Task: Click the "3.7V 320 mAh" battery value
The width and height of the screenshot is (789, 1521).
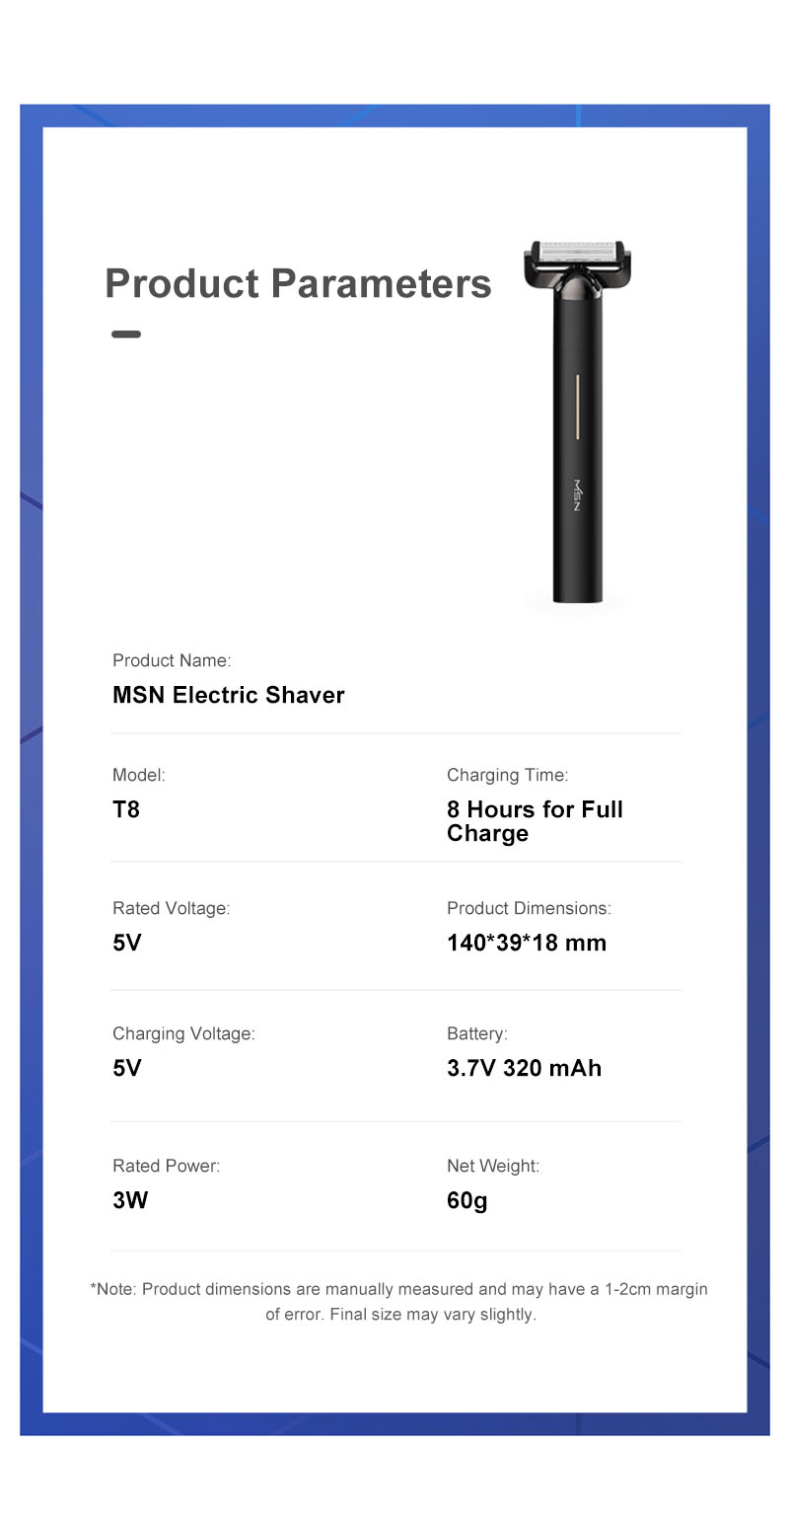Action: coord(524,1068)
